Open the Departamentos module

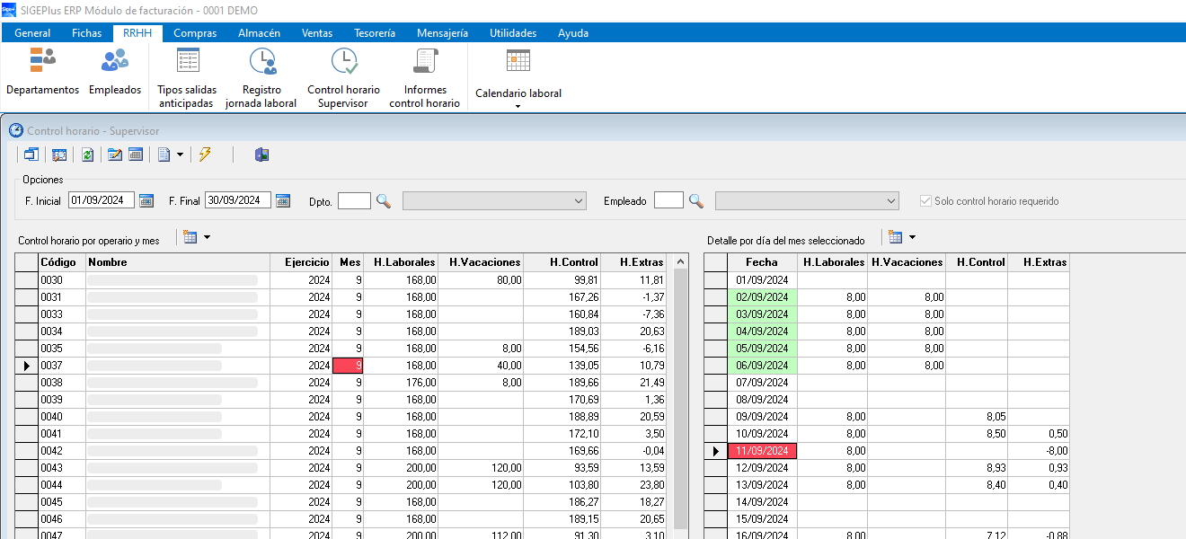[x=42, y=71]
